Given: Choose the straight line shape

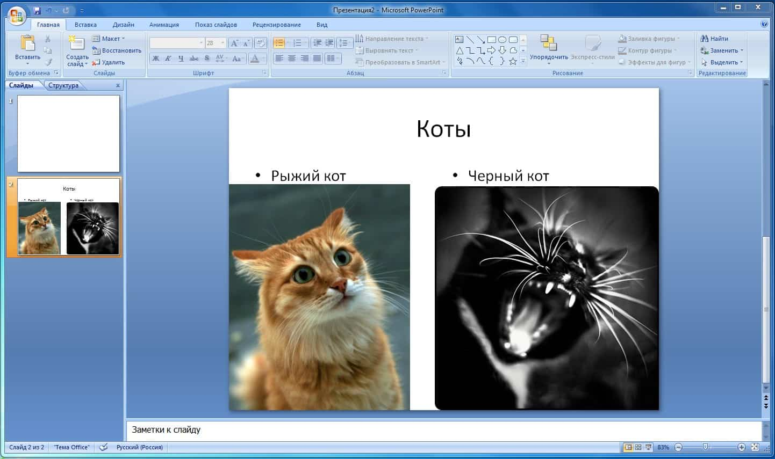Looking at the screenshot, I should pos(470,40).
